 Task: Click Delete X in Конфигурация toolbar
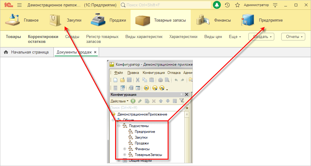click(154, 101)
